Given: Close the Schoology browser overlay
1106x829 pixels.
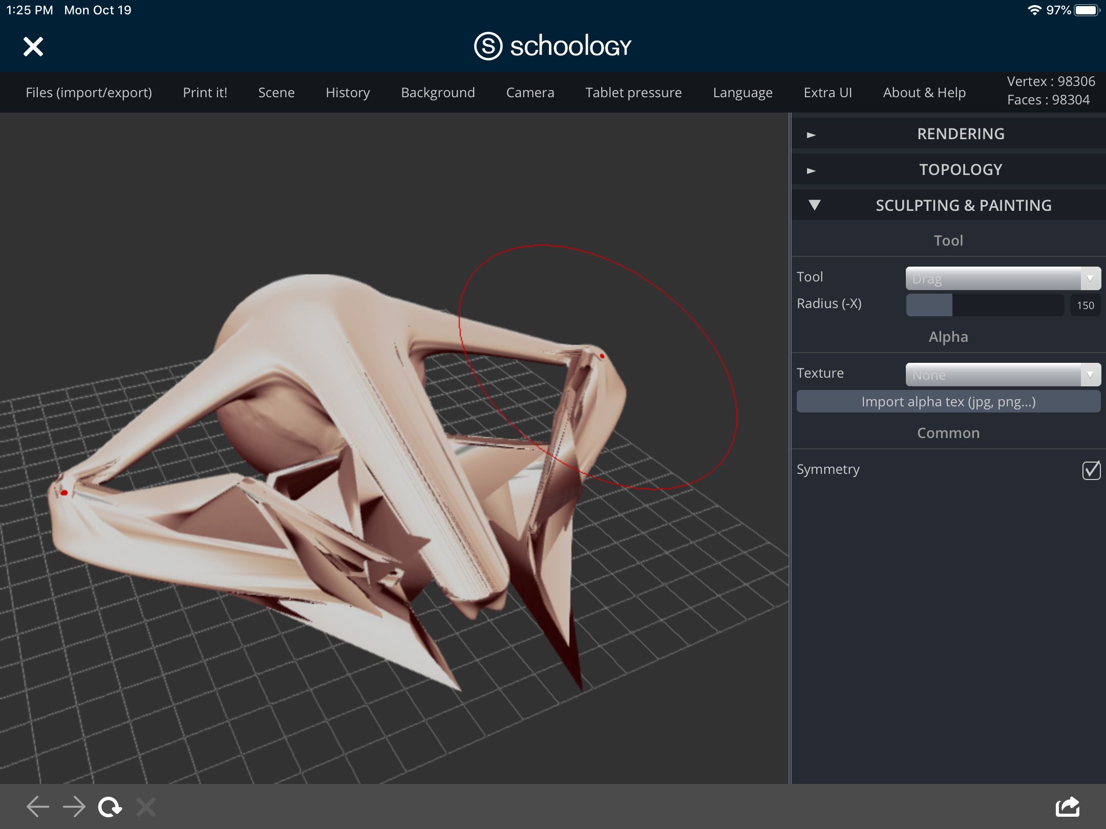Looking at the screenshot, I should [33, 47].
